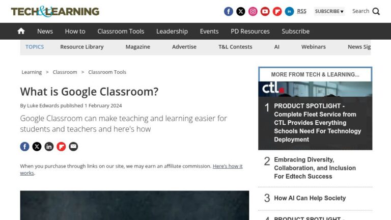This screenshot has height=220, width=391.
Task: Open the X (Twitter) icon in the header
Action: pos(241,12)
